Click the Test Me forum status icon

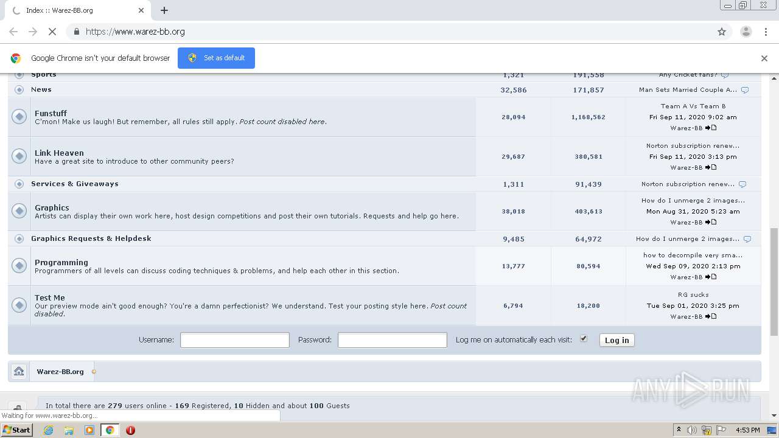(x=19, y=305)
